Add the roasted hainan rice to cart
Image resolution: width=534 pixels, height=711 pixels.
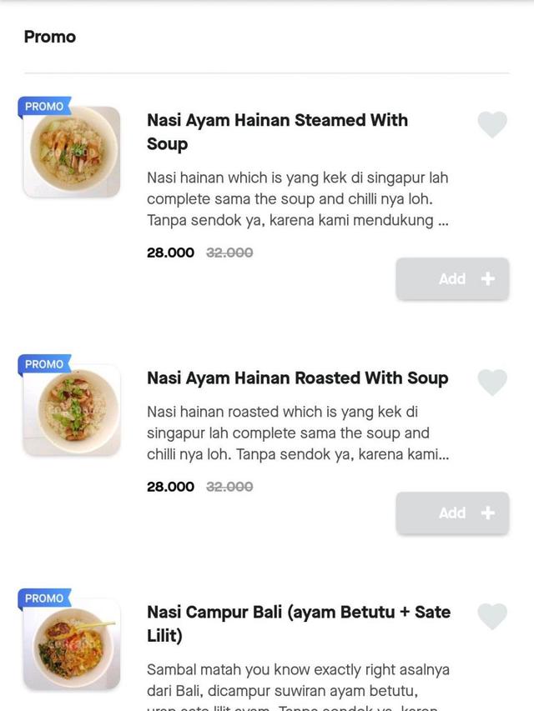(x=453, y=513)
